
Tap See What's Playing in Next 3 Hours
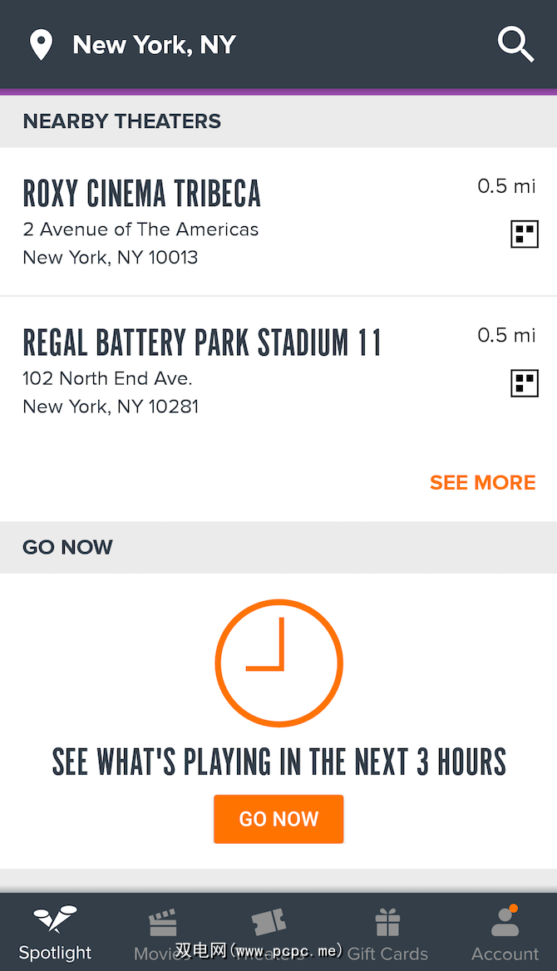coord(278,762)
